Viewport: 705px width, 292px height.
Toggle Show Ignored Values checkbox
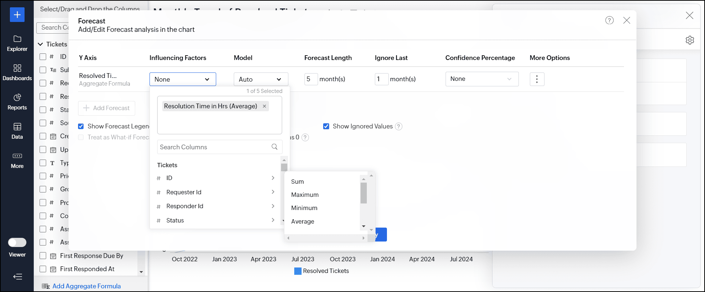coord(326,126)
